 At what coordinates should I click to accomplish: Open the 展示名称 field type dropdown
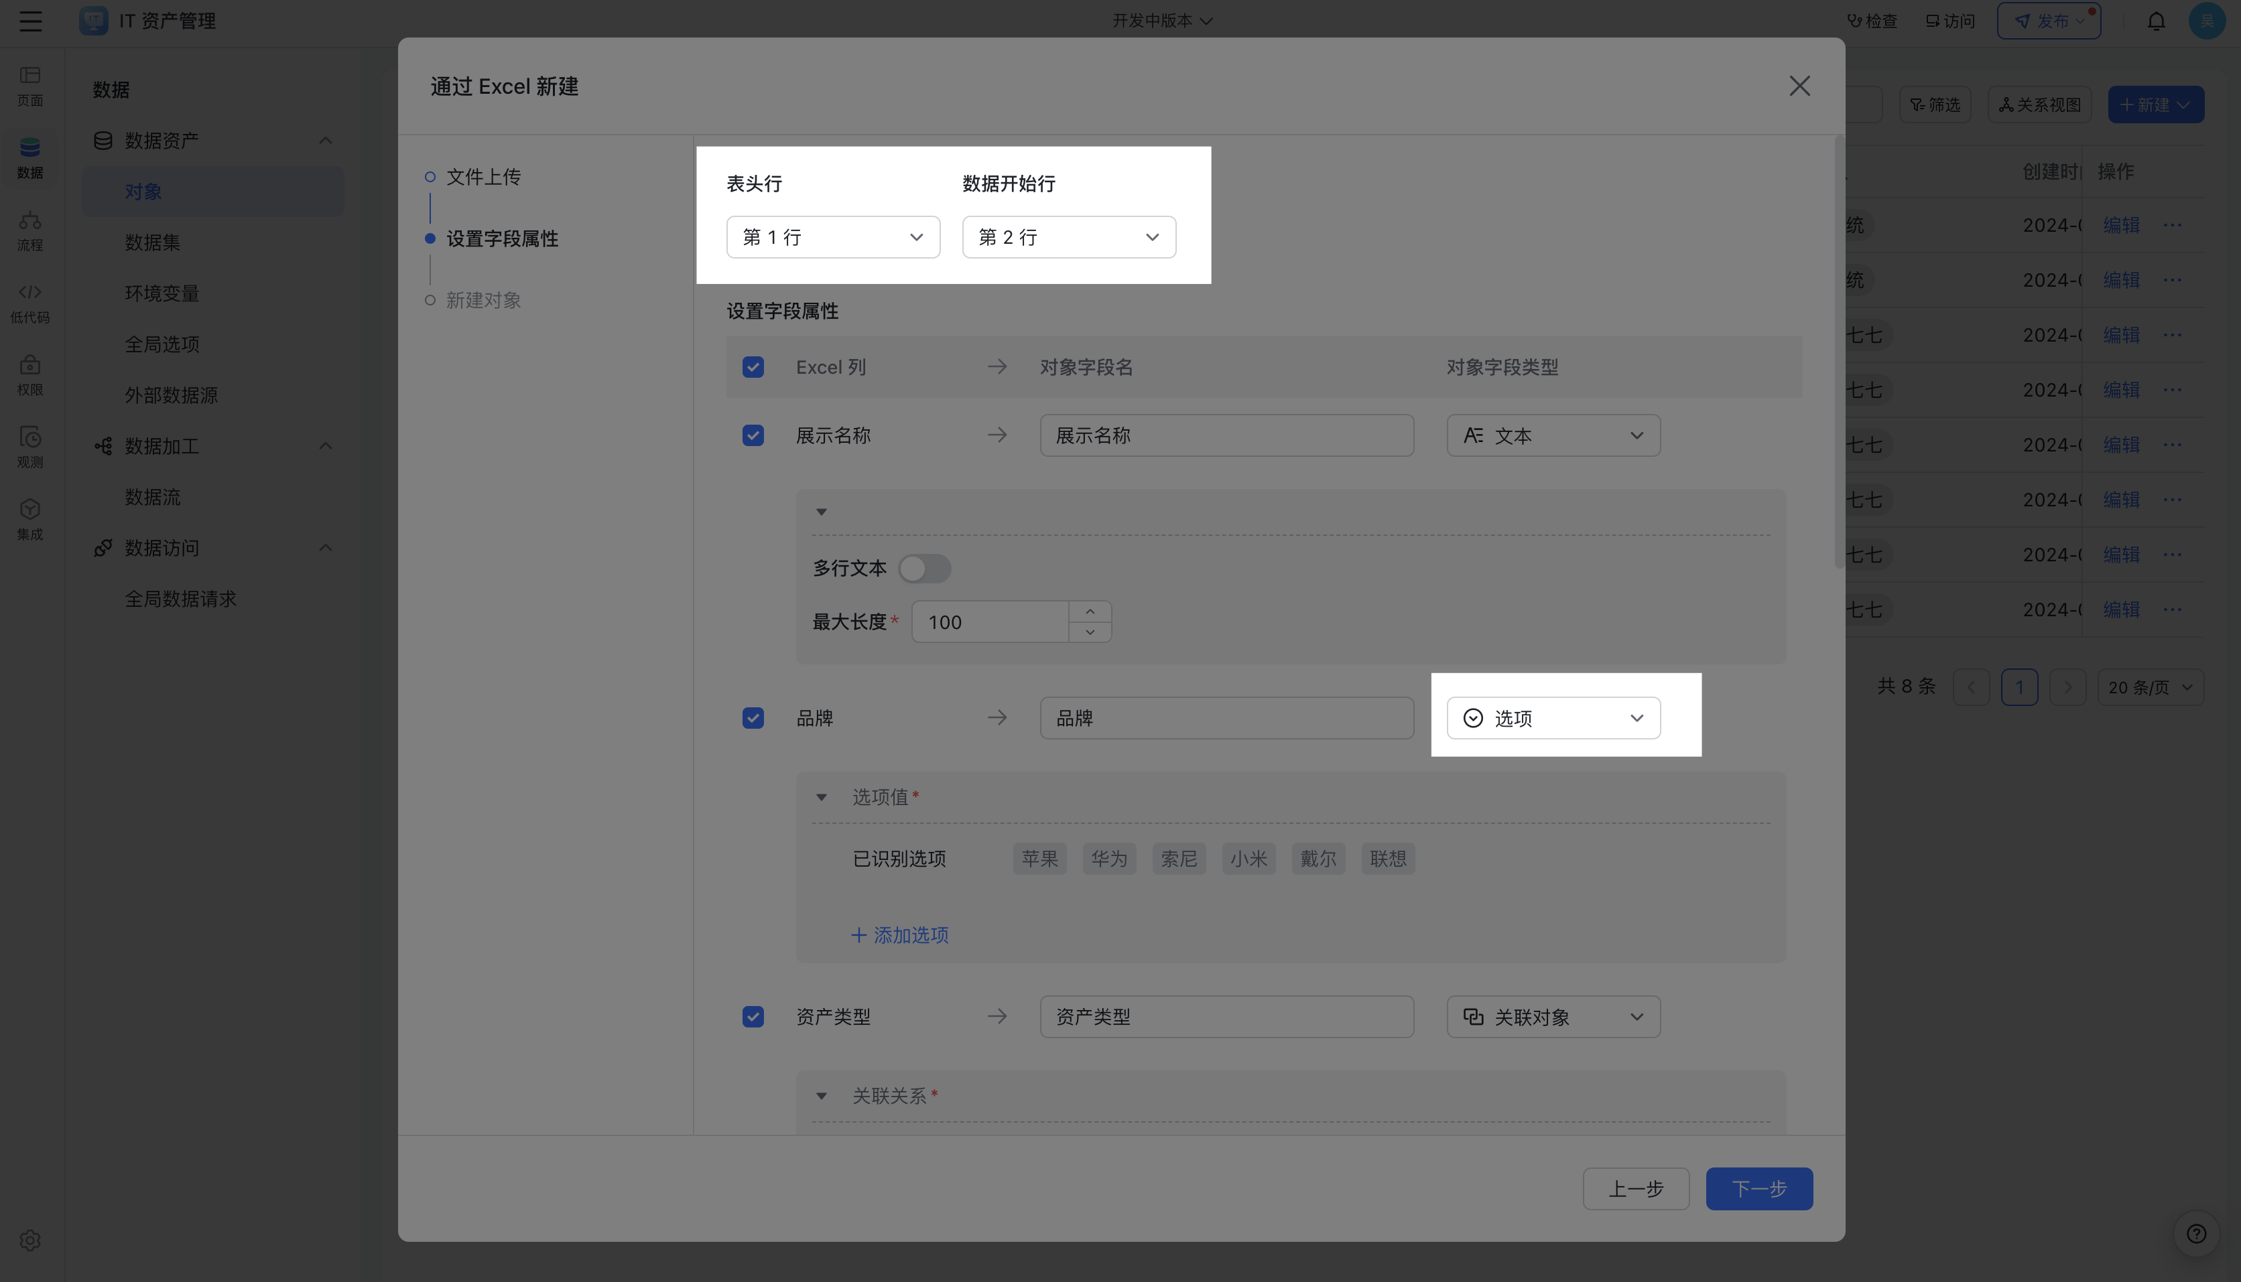[1553, 435]
